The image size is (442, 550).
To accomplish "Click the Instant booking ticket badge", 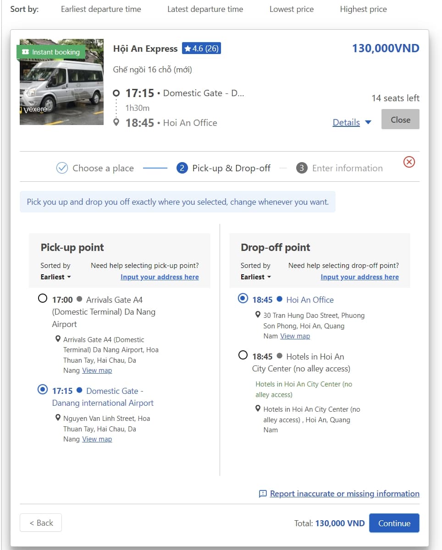I will (x=51, y=52).
